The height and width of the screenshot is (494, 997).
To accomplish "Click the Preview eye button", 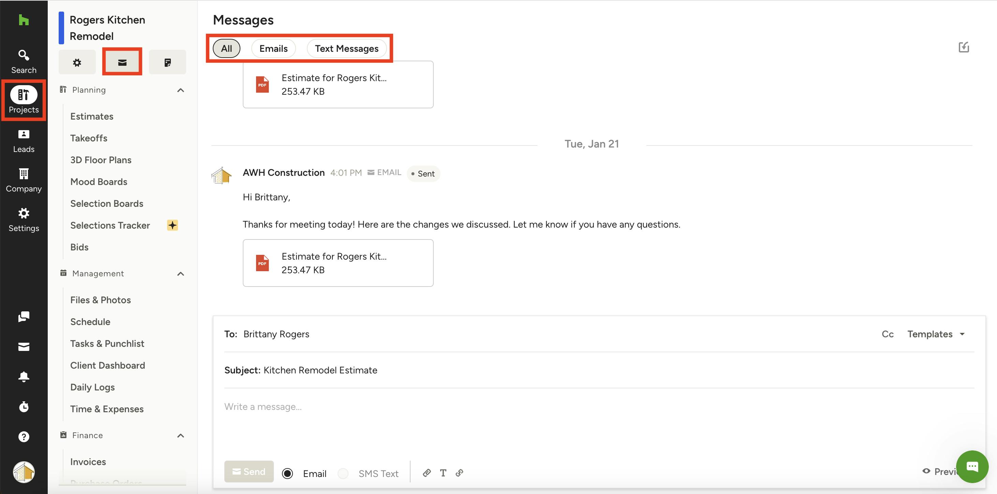I will pos(940,471).
